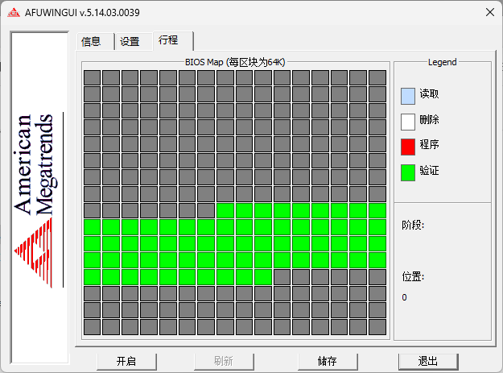Click the 开启 button

(126, 362)
